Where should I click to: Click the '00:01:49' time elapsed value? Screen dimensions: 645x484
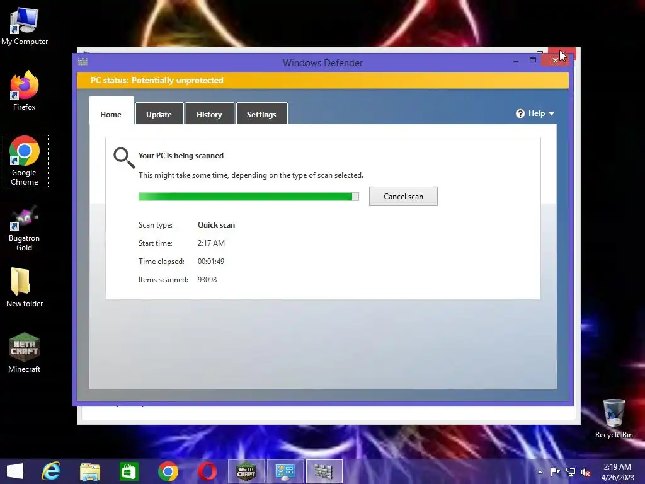coord(211,262)
